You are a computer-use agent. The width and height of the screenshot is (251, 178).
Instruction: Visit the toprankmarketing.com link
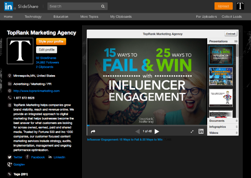tap(37, 91)
